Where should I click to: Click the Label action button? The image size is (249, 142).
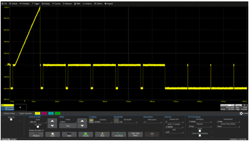click(x=152, y=135)
